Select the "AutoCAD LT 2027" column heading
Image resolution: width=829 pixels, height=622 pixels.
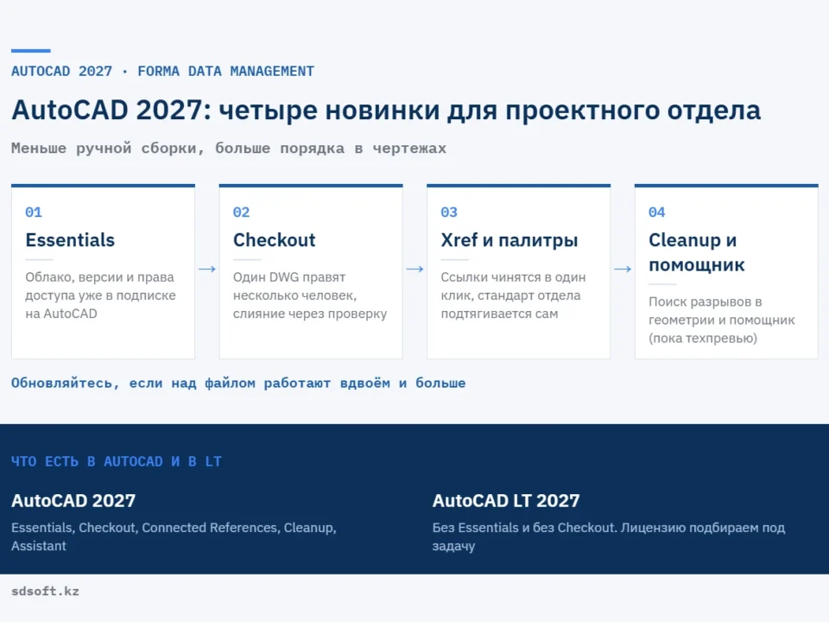point(506,500)
